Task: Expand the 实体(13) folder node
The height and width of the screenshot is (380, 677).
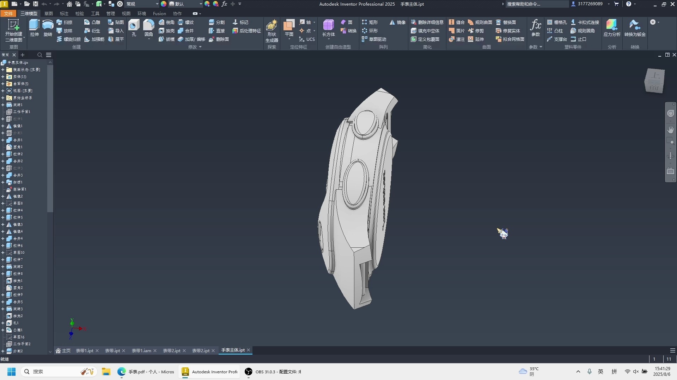Action: pyautogui.click(x=3, y=77)
